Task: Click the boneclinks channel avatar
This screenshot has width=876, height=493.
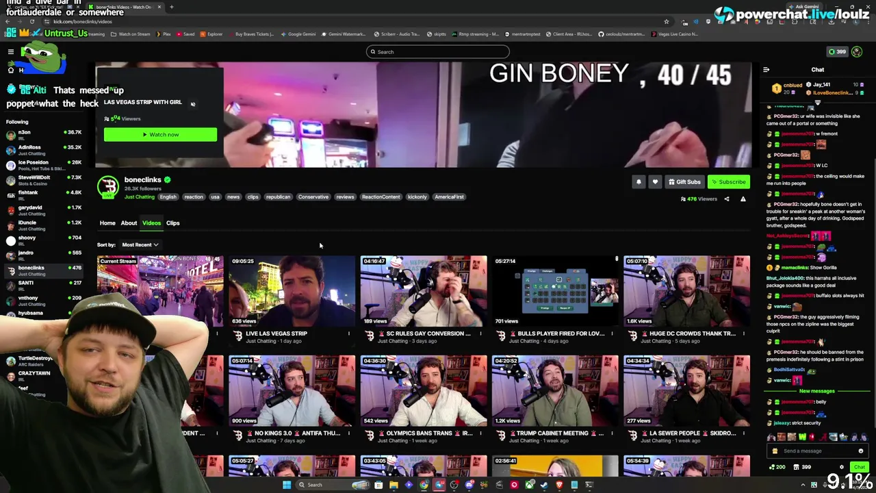Action: (x=107, y=187)
